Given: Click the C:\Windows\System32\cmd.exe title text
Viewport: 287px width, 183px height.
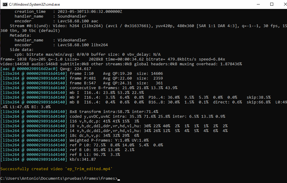Looking at the screenshot, I should [34, 4].
